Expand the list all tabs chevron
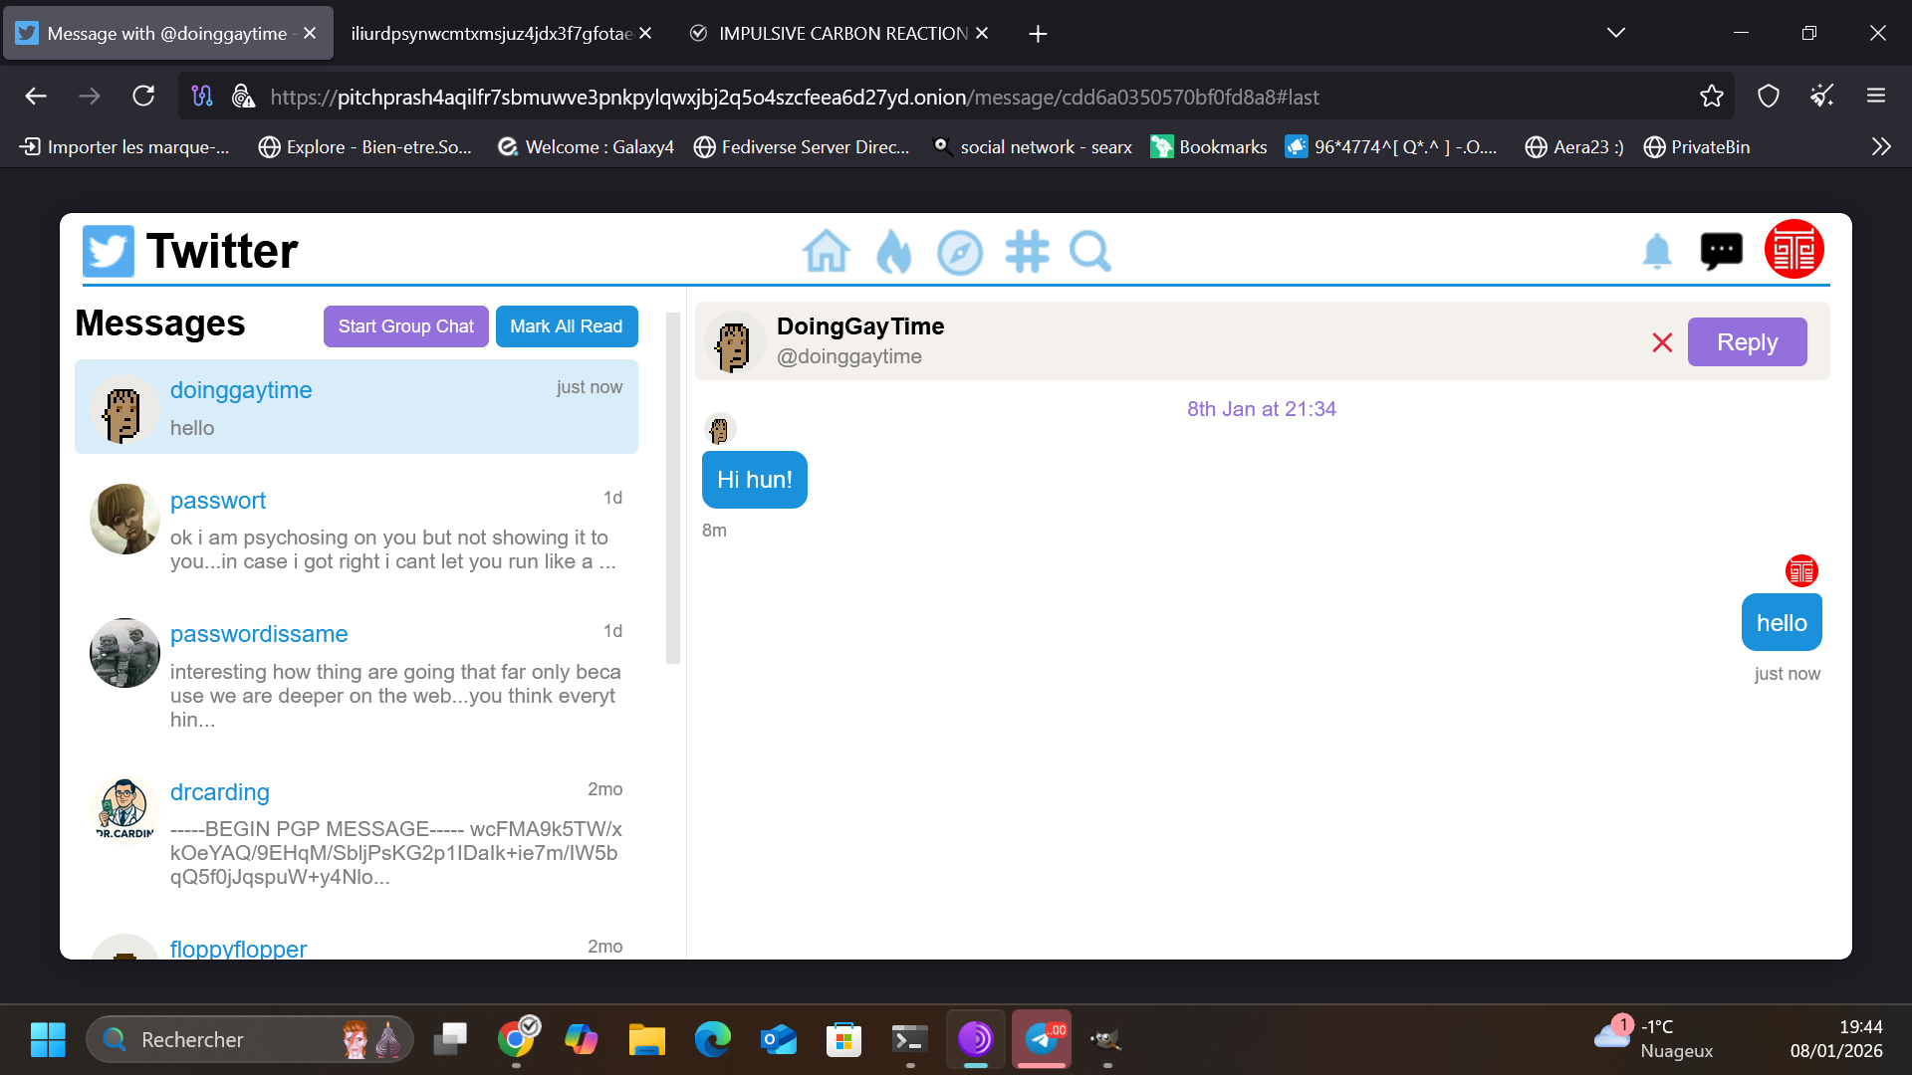This screenshot has width=1912, height=1075. [x=1615, y=33]
